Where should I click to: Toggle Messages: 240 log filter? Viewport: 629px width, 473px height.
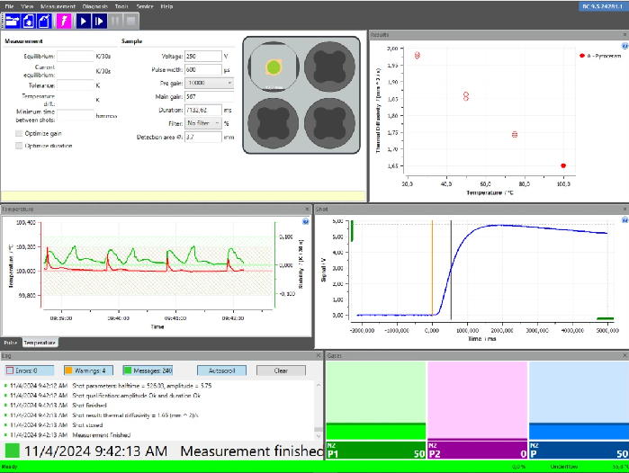148,370
